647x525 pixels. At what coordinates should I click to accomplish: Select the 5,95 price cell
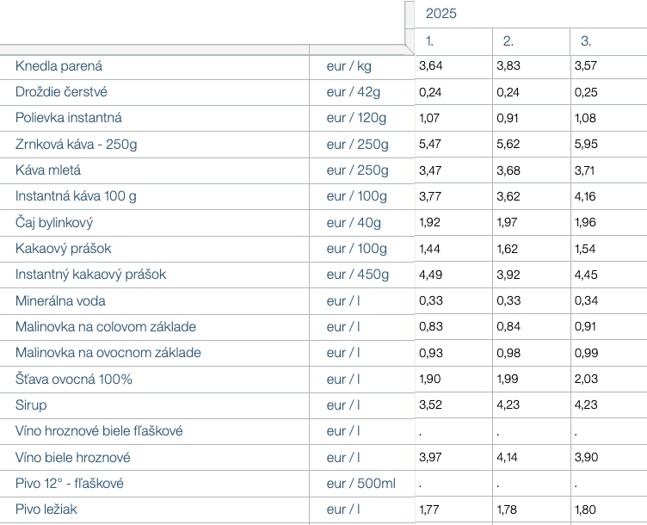click(x=585, y=144)
